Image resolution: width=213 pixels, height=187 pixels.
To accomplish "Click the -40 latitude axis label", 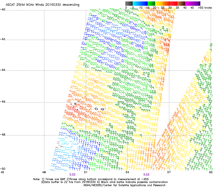I will 3,9.
